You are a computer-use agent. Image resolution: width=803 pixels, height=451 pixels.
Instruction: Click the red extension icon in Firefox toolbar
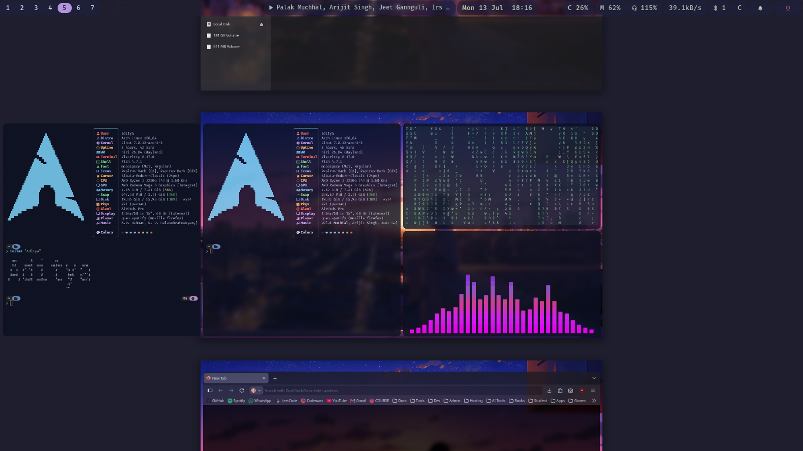582,390
